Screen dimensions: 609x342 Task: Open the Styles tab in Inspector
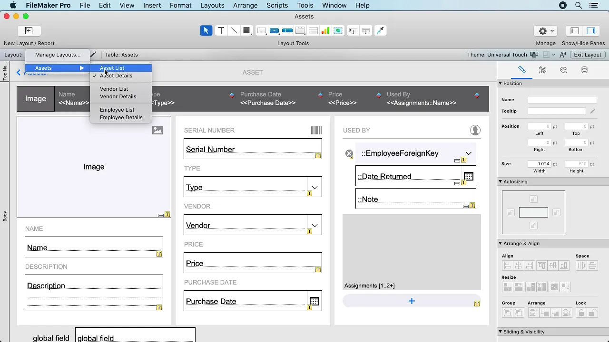click(542, 70)
